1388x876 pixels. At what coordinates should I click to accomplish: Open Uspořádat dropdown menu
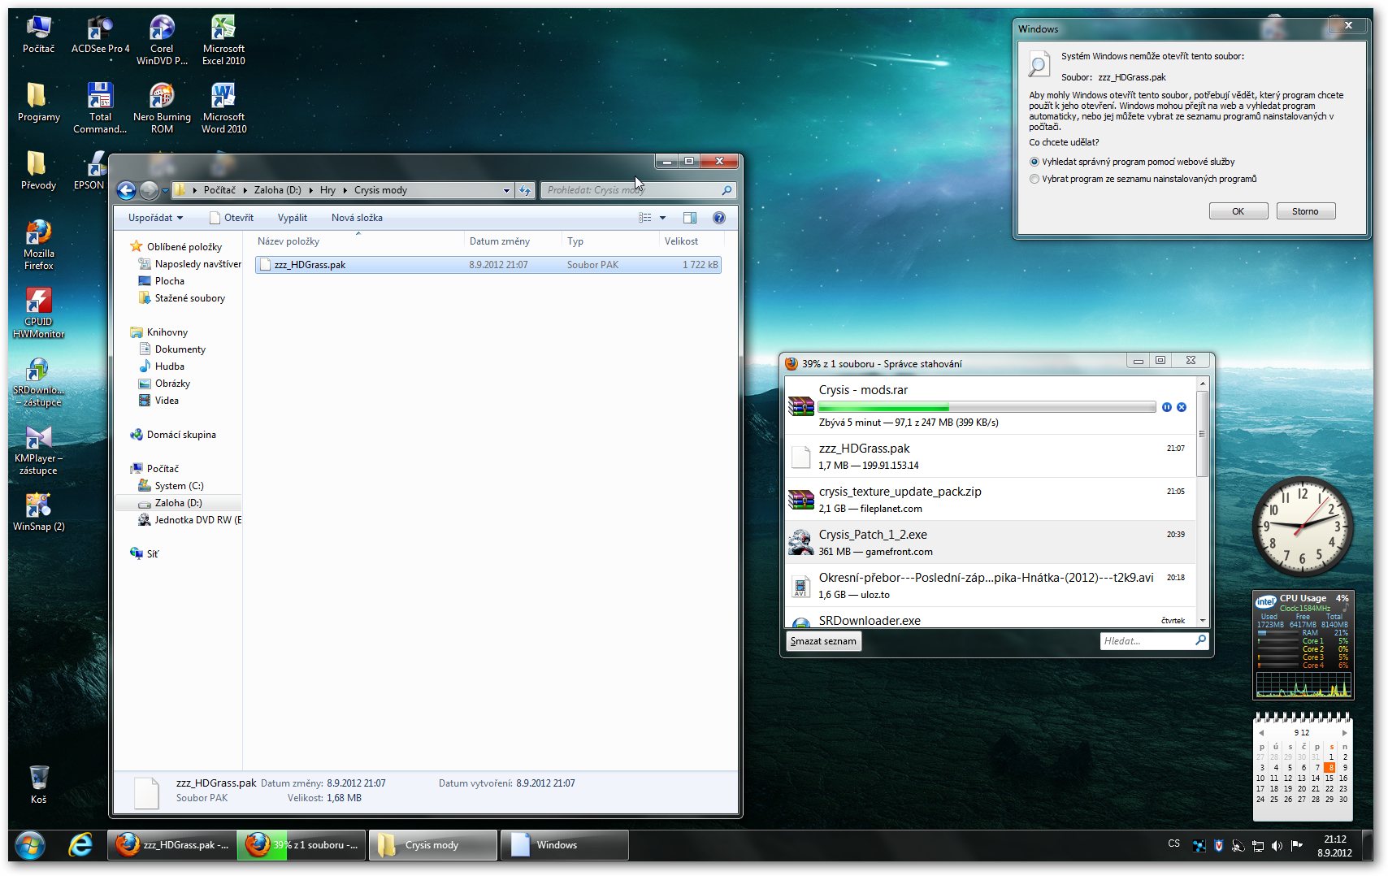pyautogui.click(x=155, y=218)
